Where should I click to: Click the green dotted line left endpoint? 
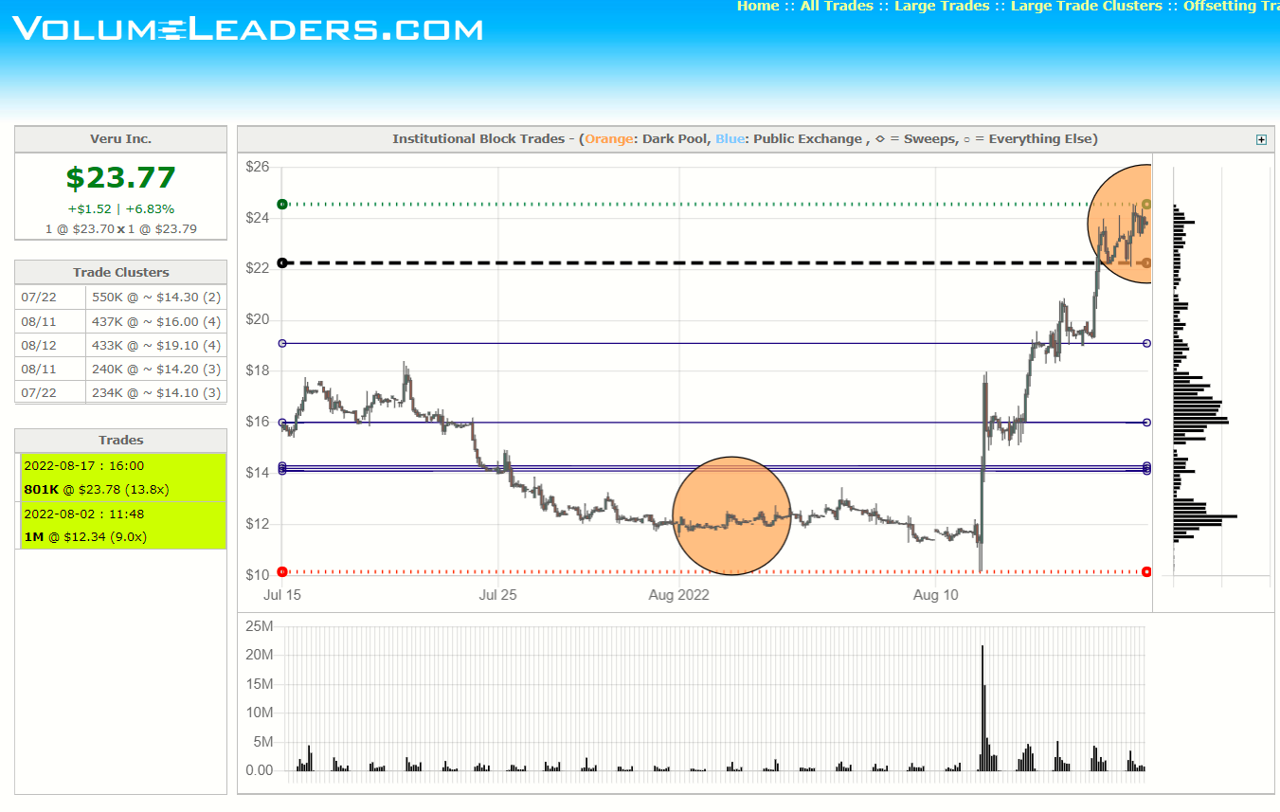pyautogui.click(x=281, y=204)
